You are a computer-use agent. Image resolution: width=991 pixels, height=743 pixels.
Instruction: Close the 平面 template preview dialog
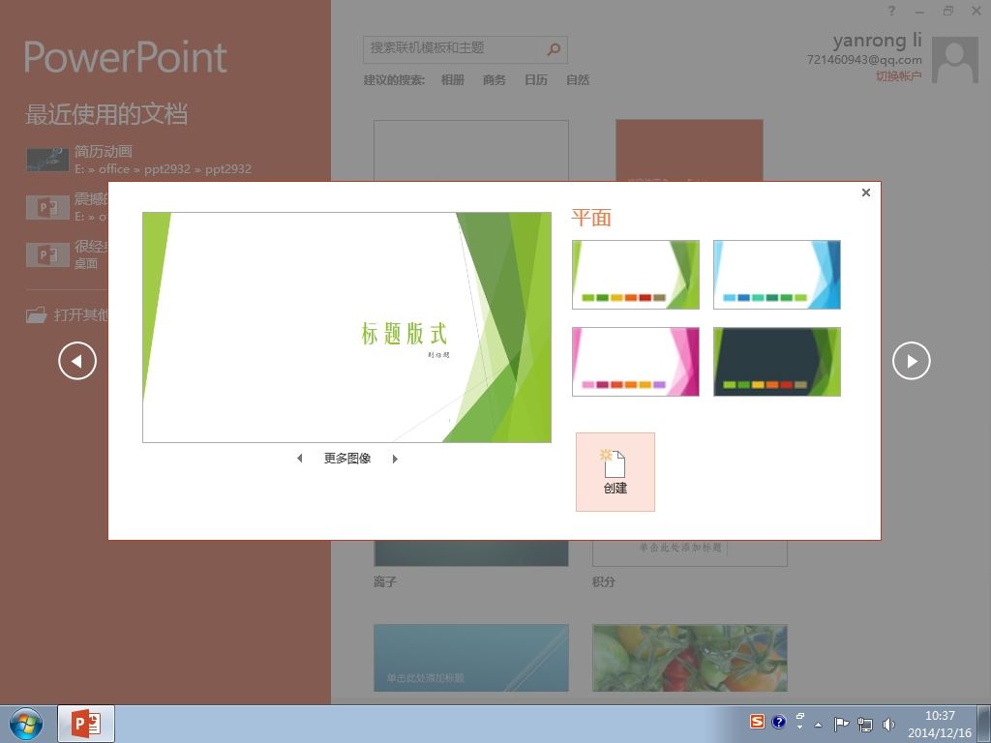coord(866,193)
